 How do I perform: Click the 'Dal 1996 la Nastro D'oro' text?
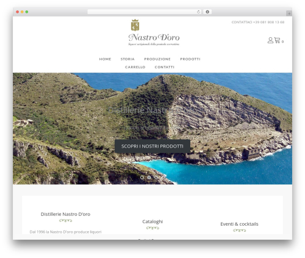pos(65,232)
